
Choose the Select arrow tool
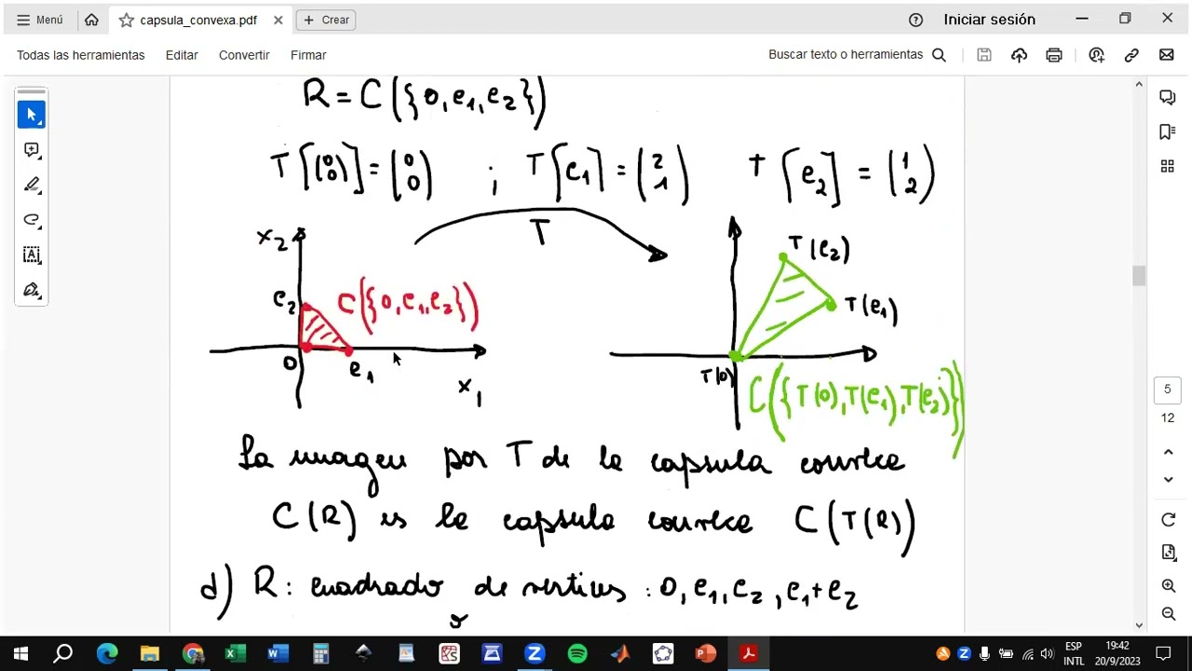tap(32, 115)
